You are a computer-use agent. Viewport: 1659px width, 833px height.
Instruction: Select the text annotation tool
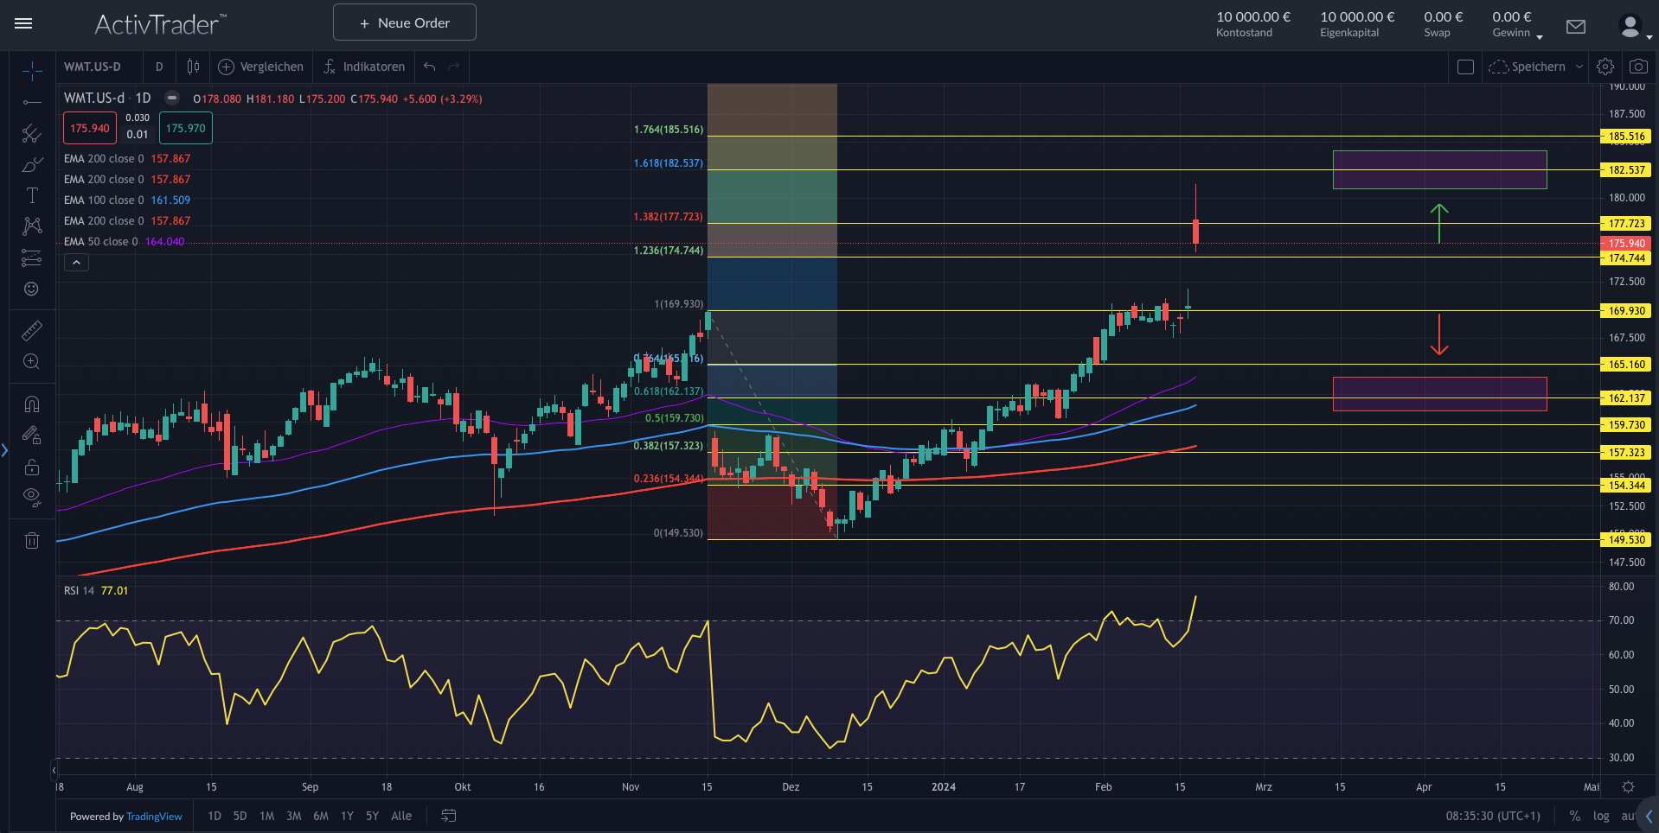point(32,196)
